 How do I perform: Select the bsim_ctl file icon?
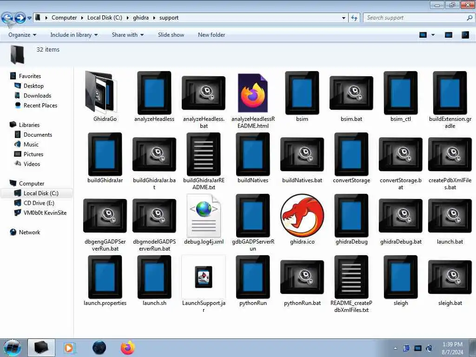(x=401, y=93)
